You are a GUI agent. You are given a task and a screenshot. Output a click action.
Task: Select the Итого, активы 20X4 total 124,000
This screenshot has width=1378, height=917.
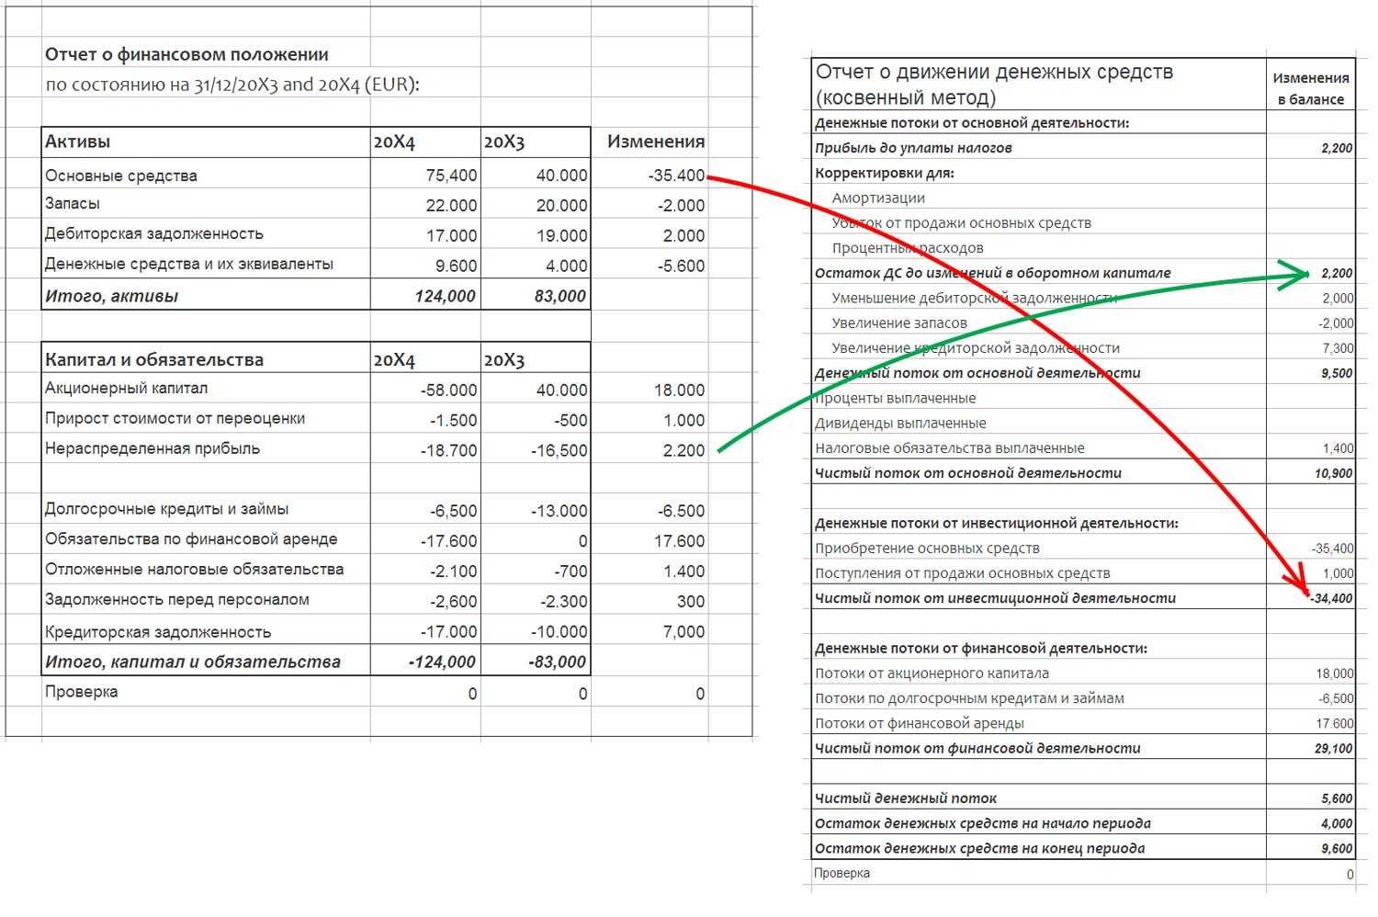pos(444,296)
